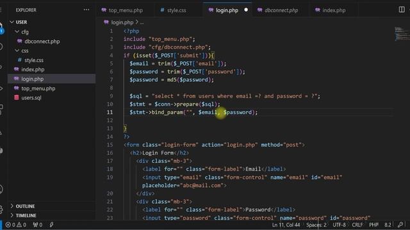Open the rightmost status bar icon
The width and height of the screenshot is (410, 230).
point(400,225)
